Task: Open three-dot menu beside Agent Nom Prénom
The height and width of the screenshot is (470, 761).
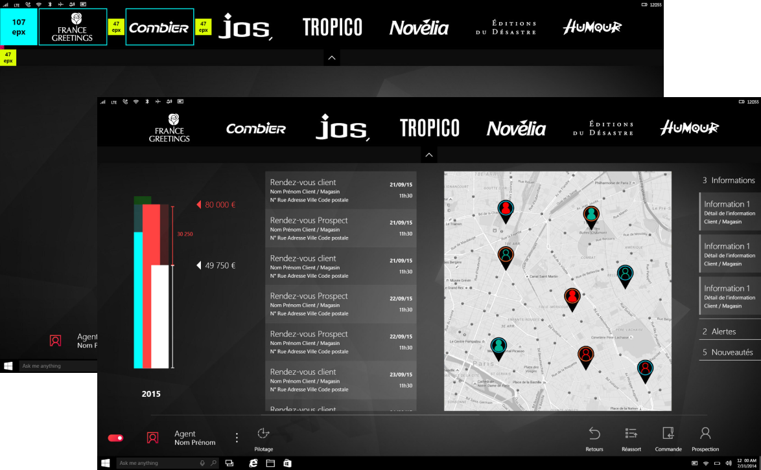Action: click(237, 438)
